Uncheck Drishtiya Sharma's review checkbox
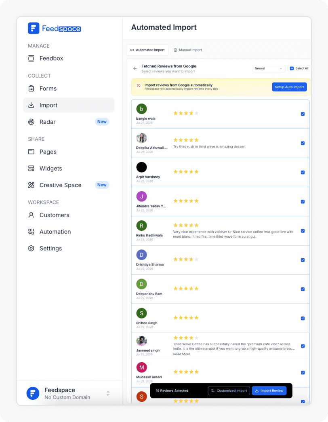The image size is (328, 422). [303, 260]
